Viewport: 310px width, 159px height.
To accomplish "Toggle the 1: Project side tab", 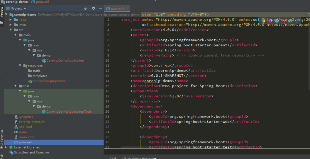I will pyautogui.click(x=2, y=14).
